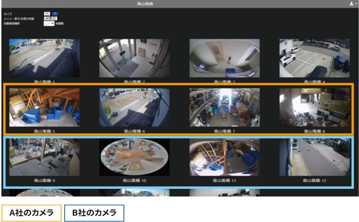Open camera 徳山電機-3 hallway thumbnail
The image size is (359, 222).
coord(225,58)
